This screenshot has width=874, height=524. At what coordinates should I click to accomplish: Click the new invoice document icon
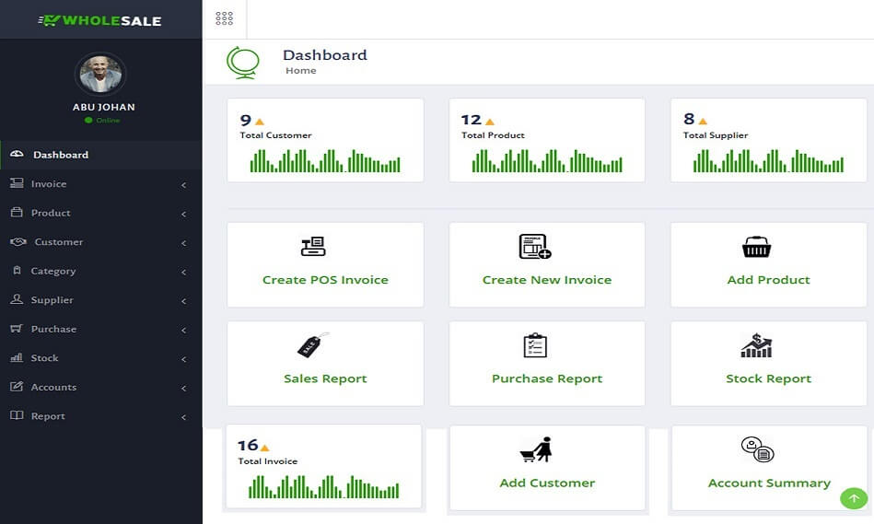[x=535, y=247]
